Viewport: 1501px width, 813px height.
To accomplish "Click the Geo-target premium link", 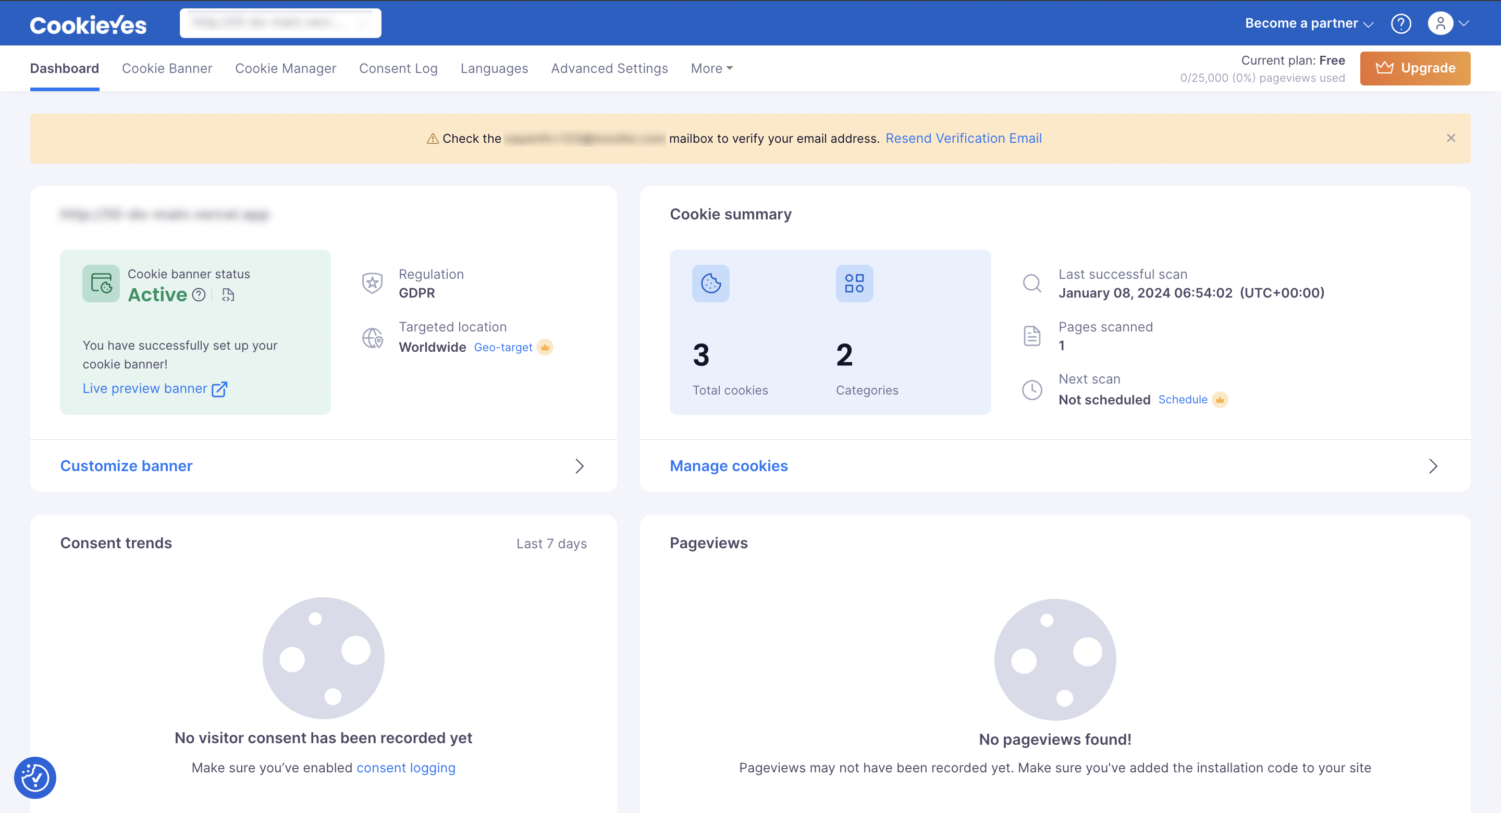I will pyautogui.click(x=503, y=347).
